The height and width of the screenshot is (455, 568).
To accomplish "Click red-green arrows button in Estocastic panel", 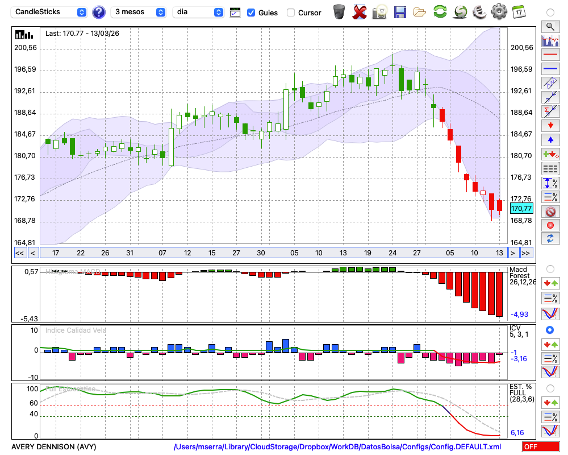I will (x=550, y=403).
